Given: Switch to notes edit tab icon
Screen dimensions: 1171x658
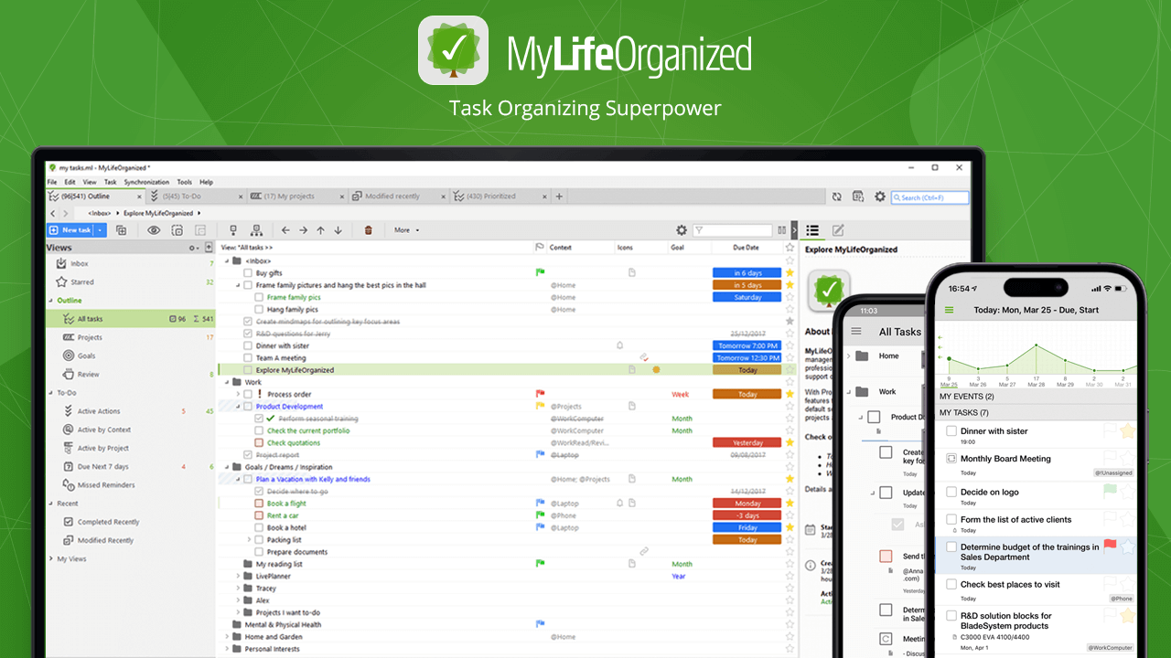Looking at the screenshot, I should [x=837, y=230].
